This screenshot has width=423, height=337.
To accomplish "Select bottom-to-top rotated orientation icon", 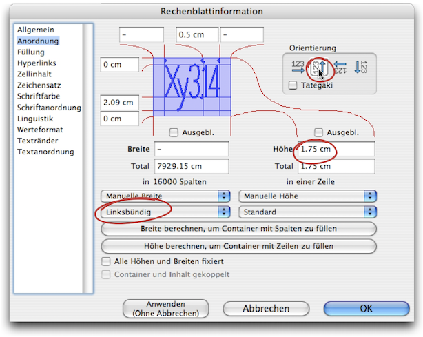I will [x=319, y=68].
